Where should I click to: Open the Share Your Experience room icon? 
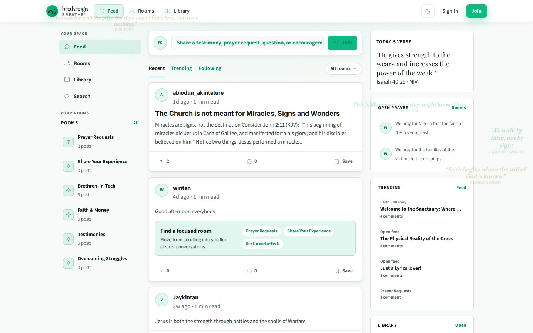point(68,166)
